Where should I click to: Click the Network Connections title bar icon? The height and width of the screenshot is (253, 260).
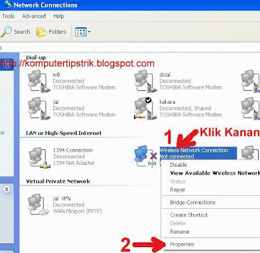(8, 5)
